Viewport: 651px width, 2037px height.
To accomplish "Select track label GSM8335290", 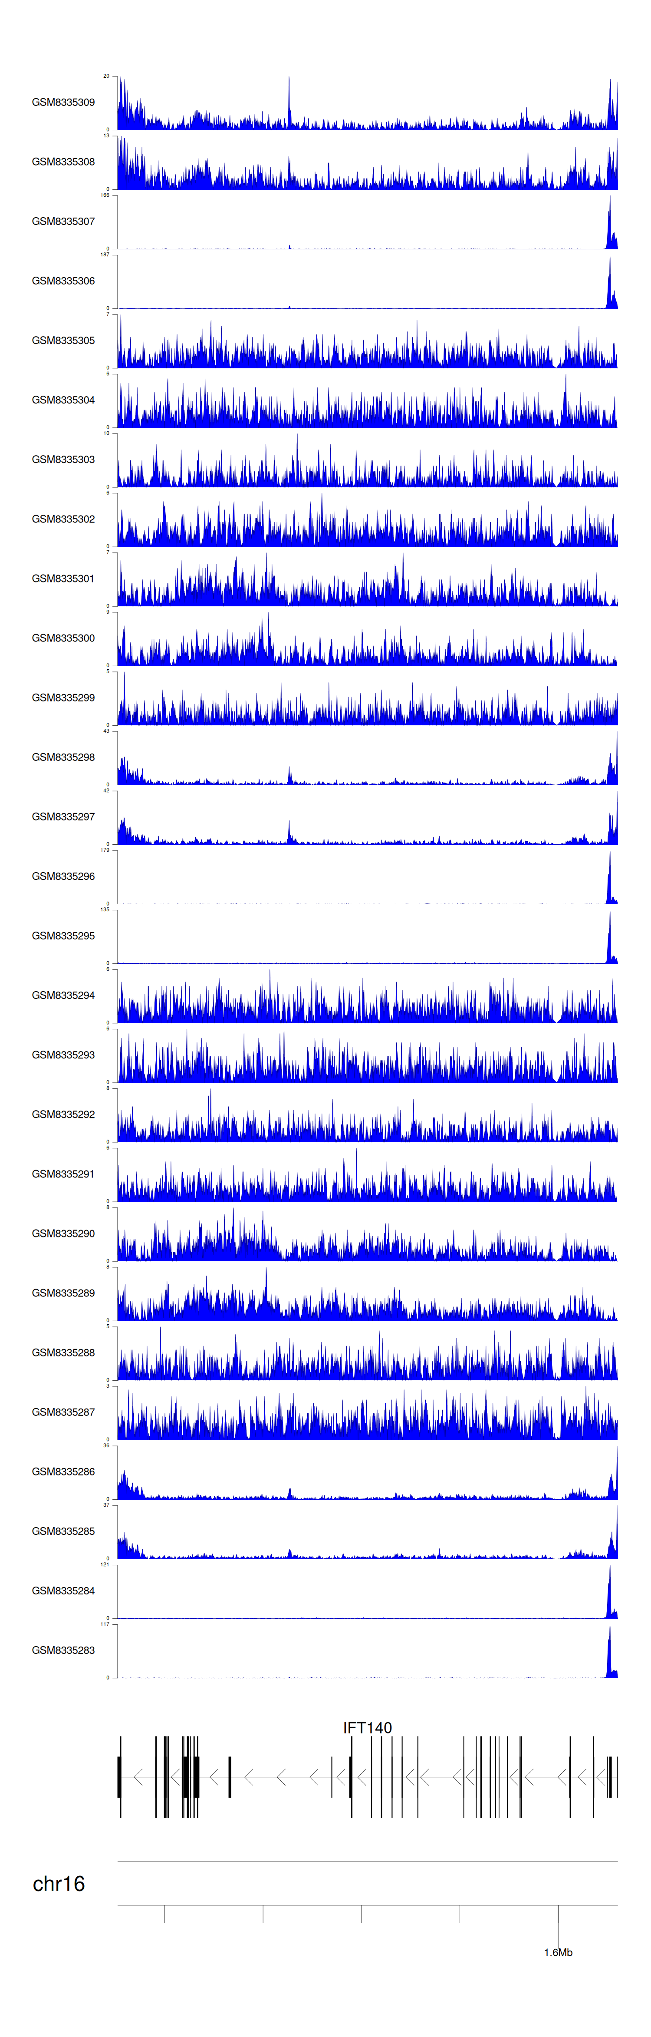I will [x=63, y=1233].
